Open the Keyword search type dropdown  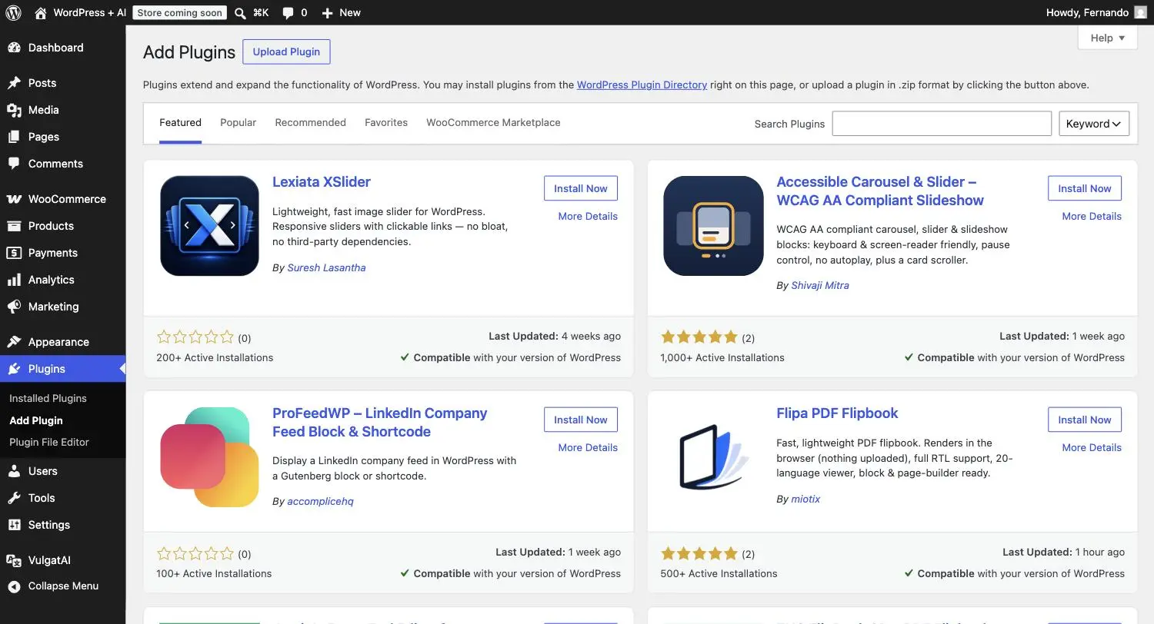pyautogui.click(x=1093, y=124)
